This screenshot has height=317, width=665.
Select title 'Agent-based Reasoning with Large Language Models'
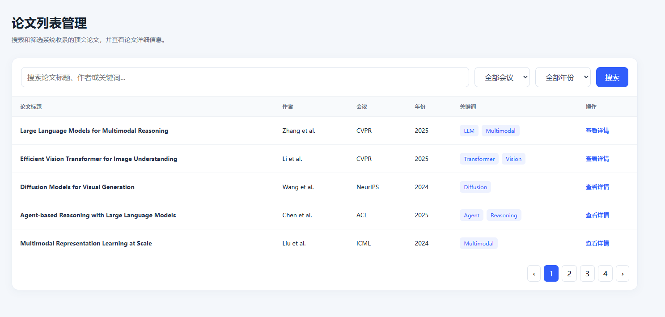click(x=98, y=215)
